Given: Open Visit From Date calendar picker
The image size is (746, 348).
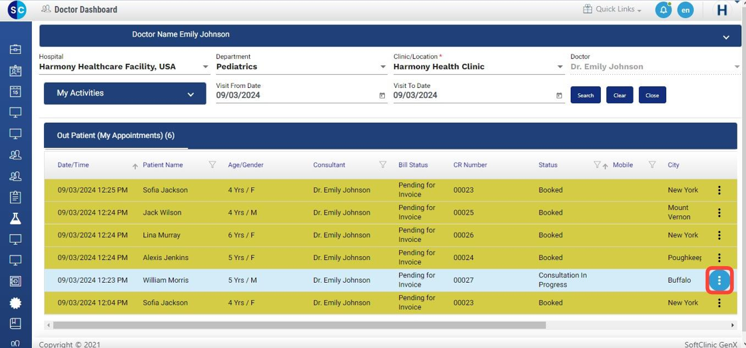Looking at the screenshot, I should click(382, 96).
